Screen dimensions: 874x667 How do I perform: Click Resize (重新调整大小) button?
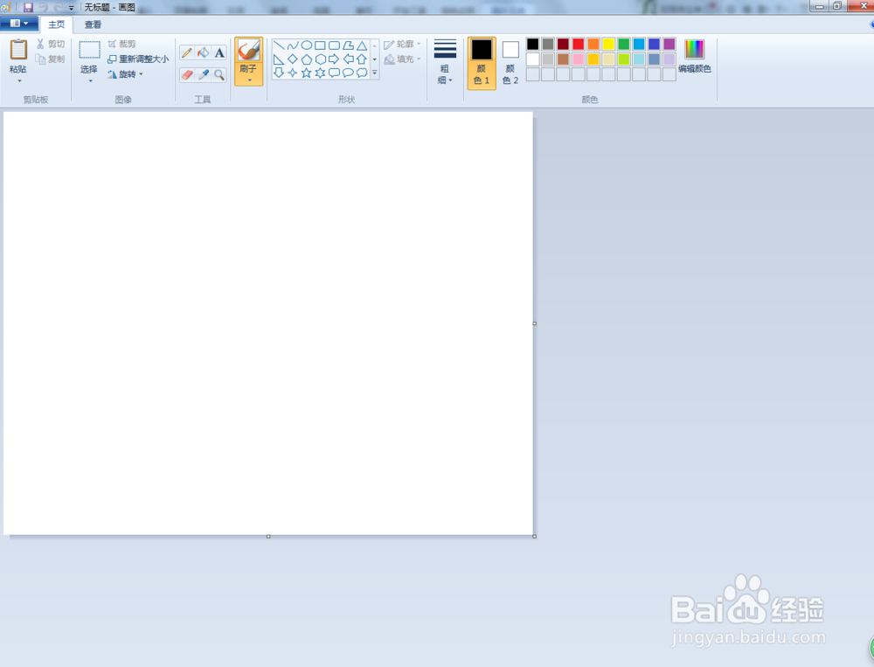point(138,59)
